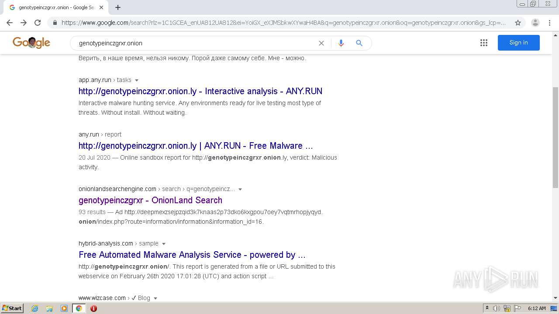Open the Windows Start menu
559x314 pixels.
coord(12,308)
